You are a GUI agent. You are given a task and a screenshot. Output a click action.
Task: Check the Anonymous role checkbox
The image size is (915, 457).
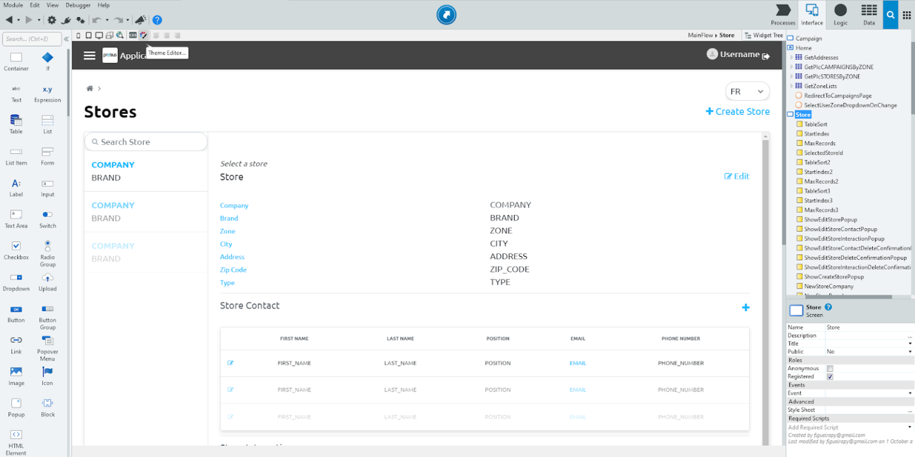click(x=830, y=368)
